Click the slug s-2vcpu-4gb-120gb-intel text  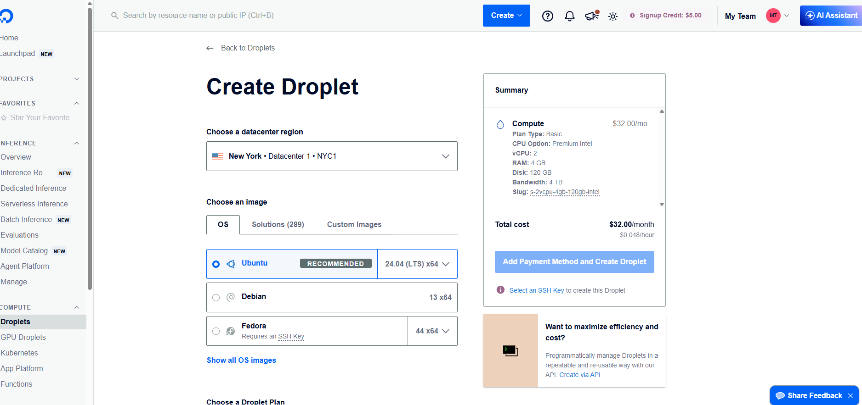point(565,192)
